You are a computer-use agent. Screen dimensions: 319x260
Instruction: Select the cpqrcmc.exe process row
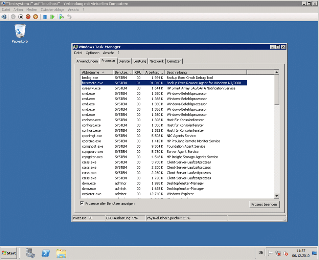164,141
